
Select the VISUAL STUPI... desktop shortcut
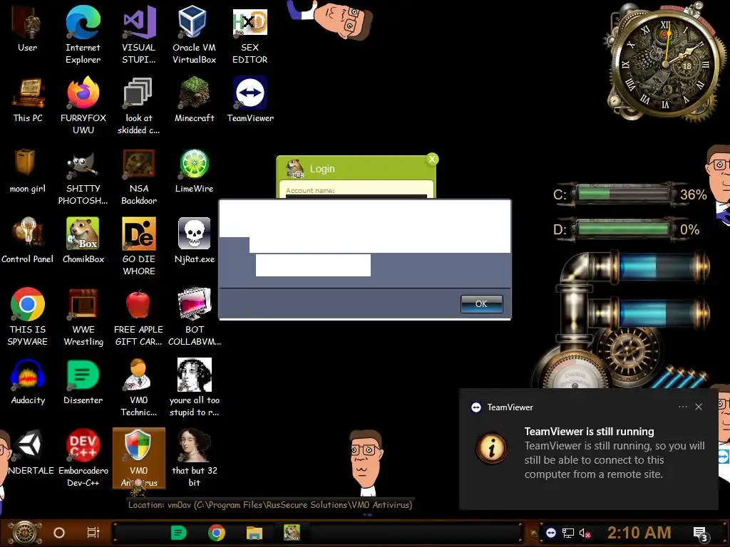[138, 34]
